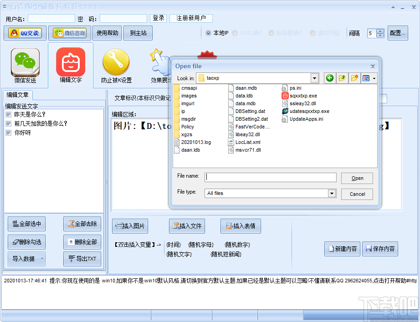
Task: Switch to 编辑文章 tab
Action: click(x=17, y=95)
